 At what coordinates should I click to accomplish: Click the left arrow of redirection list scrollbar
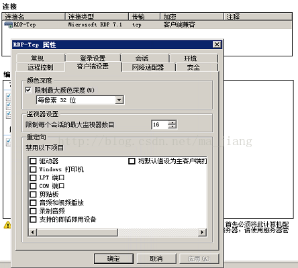click(33, 232)
